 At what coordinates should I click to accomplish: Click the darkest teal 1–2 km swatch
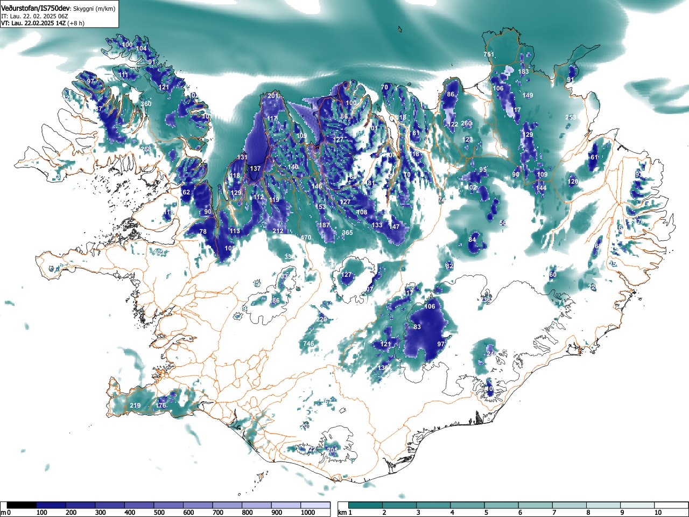[x=367, y=506]
